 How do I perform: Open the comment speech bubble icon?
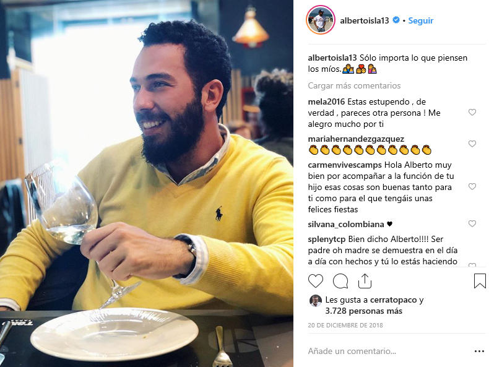click(x=340, y=281)
